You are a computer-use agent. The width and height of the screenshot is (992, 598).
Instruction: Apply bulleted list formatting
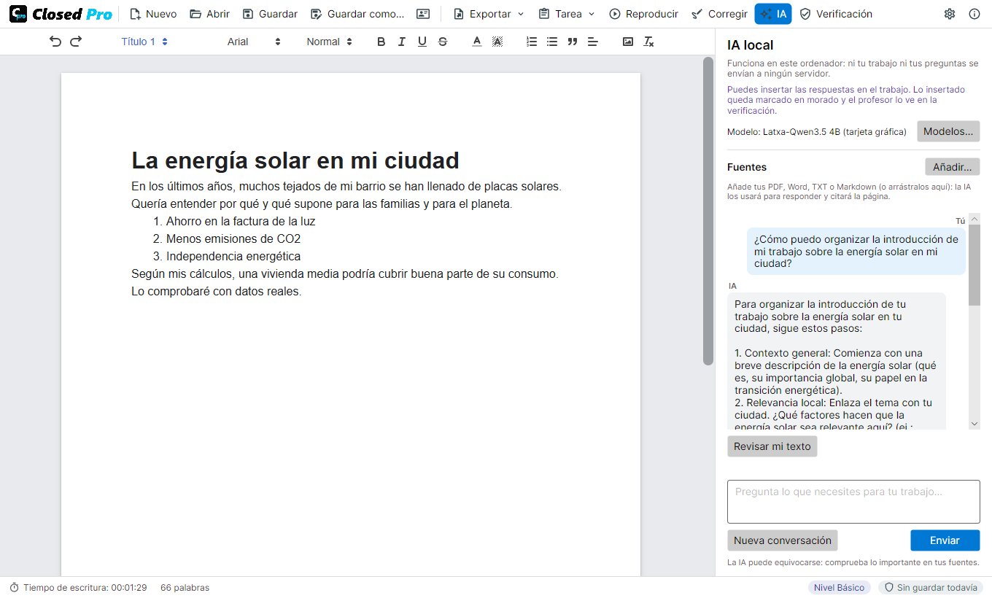[552, 42]
